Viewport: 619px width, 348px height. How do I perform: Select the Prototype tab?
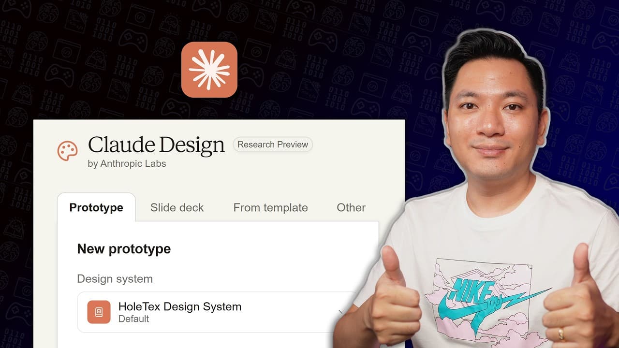pyautogui.click(x=96, y=207)
